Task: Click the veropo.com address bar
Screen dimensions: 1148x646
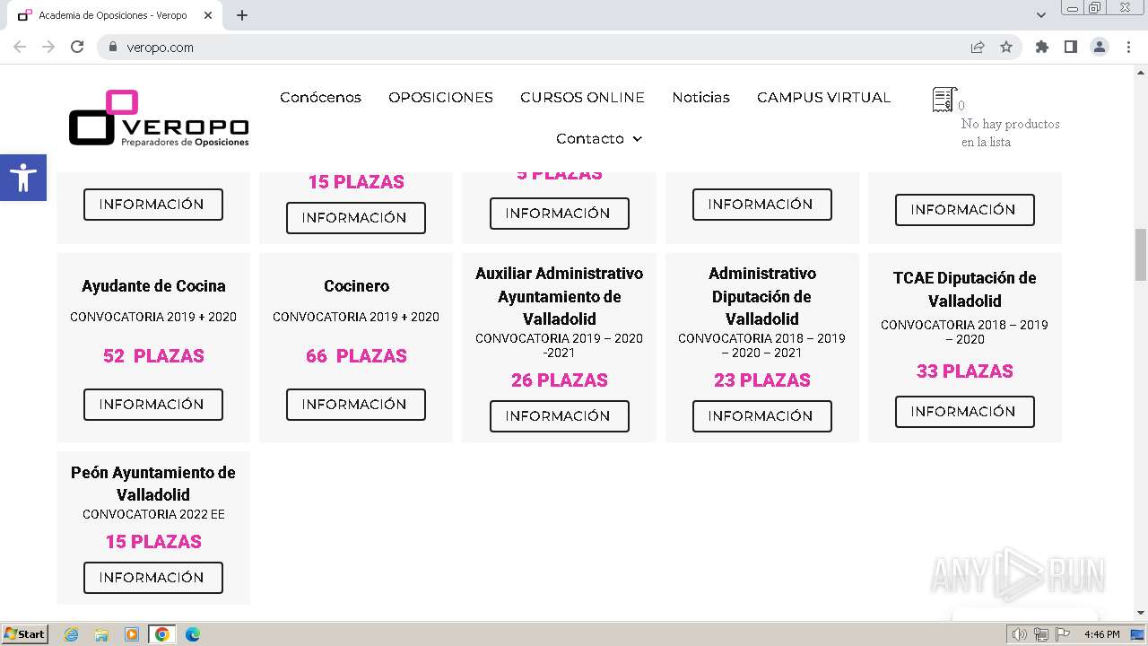Action: [538, 48]
